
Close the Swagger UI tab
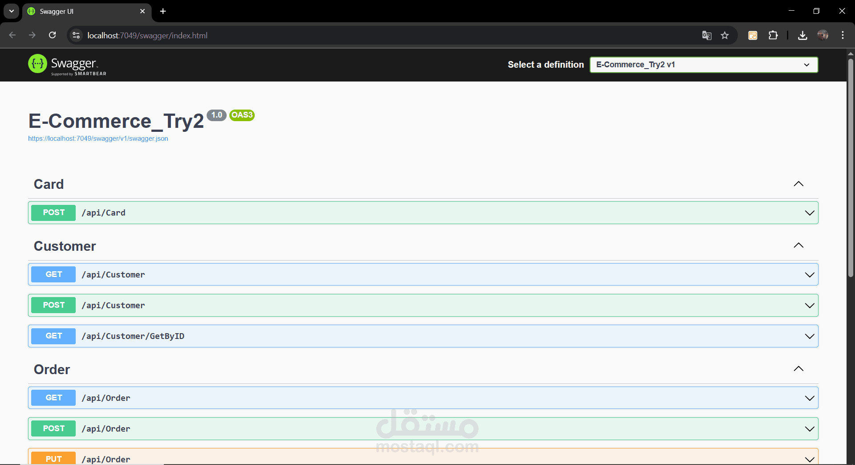[142, 11]
